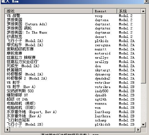This screenshot has width=149, height=135.
Task: Click the motoraid romset cell
Action: tap(103, 53)
